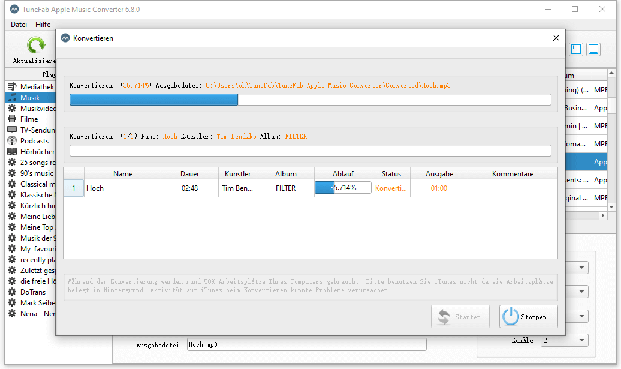Click the Name column header
The height and width of the screenshot is (369, 621).
tap(123, 173)
